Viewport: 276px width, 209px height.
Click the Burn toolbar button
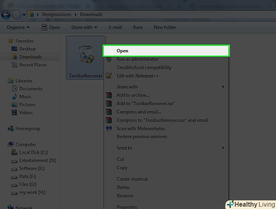138,27
